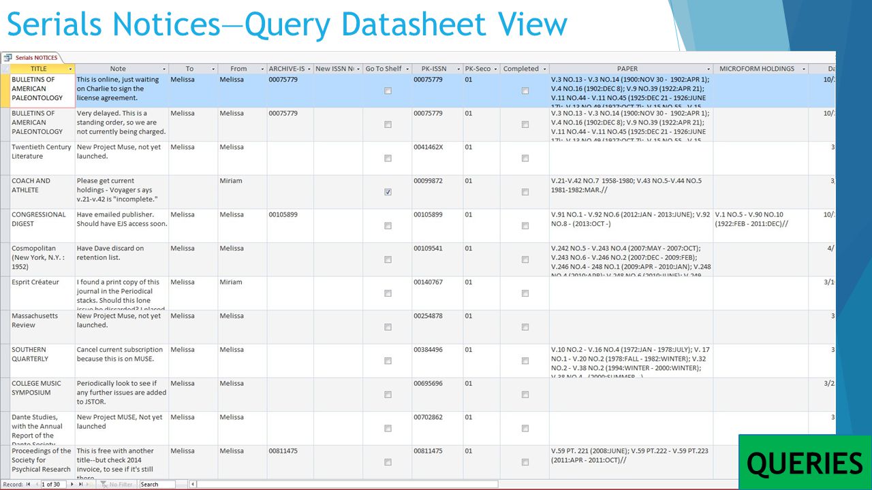Open MICROFORM HOLDINGS column dropdown
The width and height of the screenshot is (872, 490).
(804, 69)
